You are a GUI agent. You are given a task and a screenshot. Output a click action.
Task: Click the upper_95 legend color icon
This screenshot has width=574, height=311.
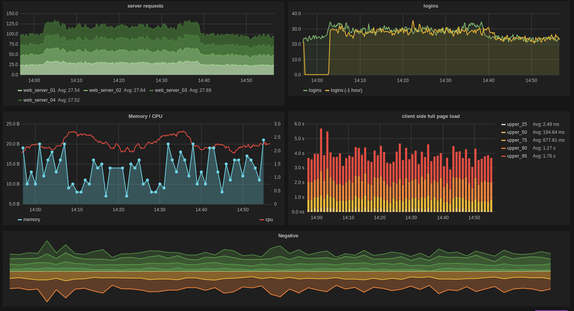503,156
